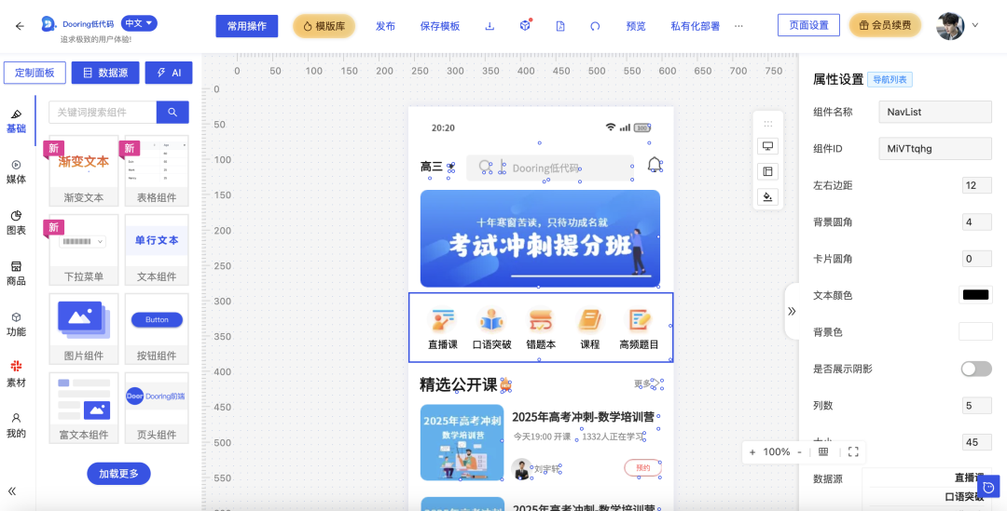Image resolution: width=1007 pixels, height=511 pixels.
Task: Click the Dooring低代码 logo icon
Action: click(48, 24)
